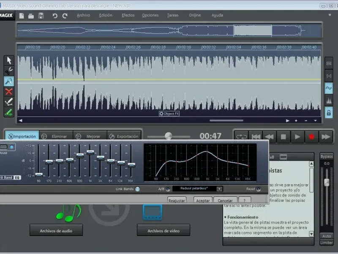Select the mouse pointer tool
The image size is (338, 254).
[9, 61]
